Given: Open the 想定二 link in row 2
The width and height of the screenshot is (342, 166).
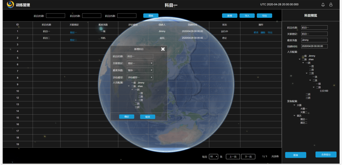Looking at the screenshot, I should (73, 40).
